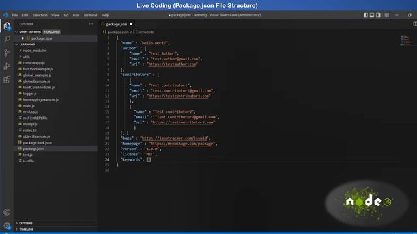Viewport: 417px width, 234px height.
Task: Open the Go menu
Action: click(x=66, y=15)
